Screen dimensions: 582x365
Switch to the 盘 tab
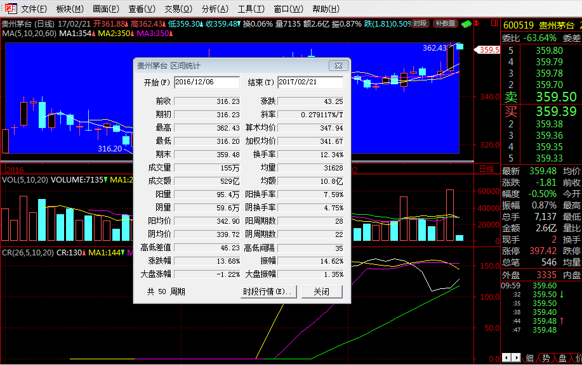[562, 358]
